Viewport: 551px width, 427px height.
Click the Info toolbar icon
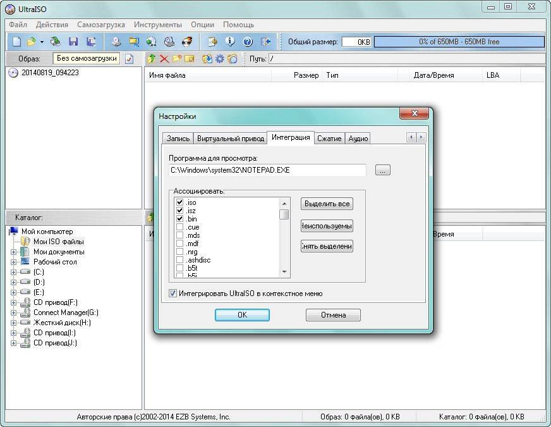click(x=230, y=42)
